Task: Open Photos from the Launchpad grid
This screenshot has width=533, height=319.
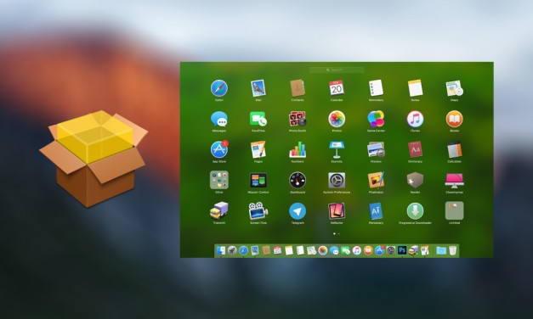Action: click(x=337, y=119)
